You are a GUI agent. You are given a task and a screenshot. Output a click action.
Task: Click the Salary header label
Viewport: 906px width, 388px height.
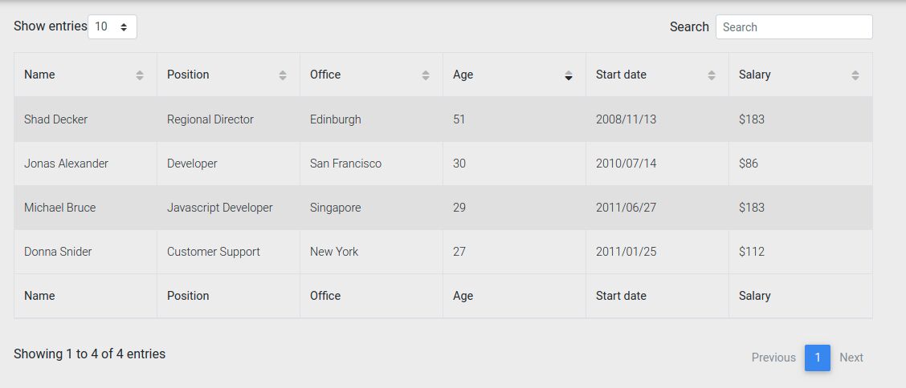[754, 75]
